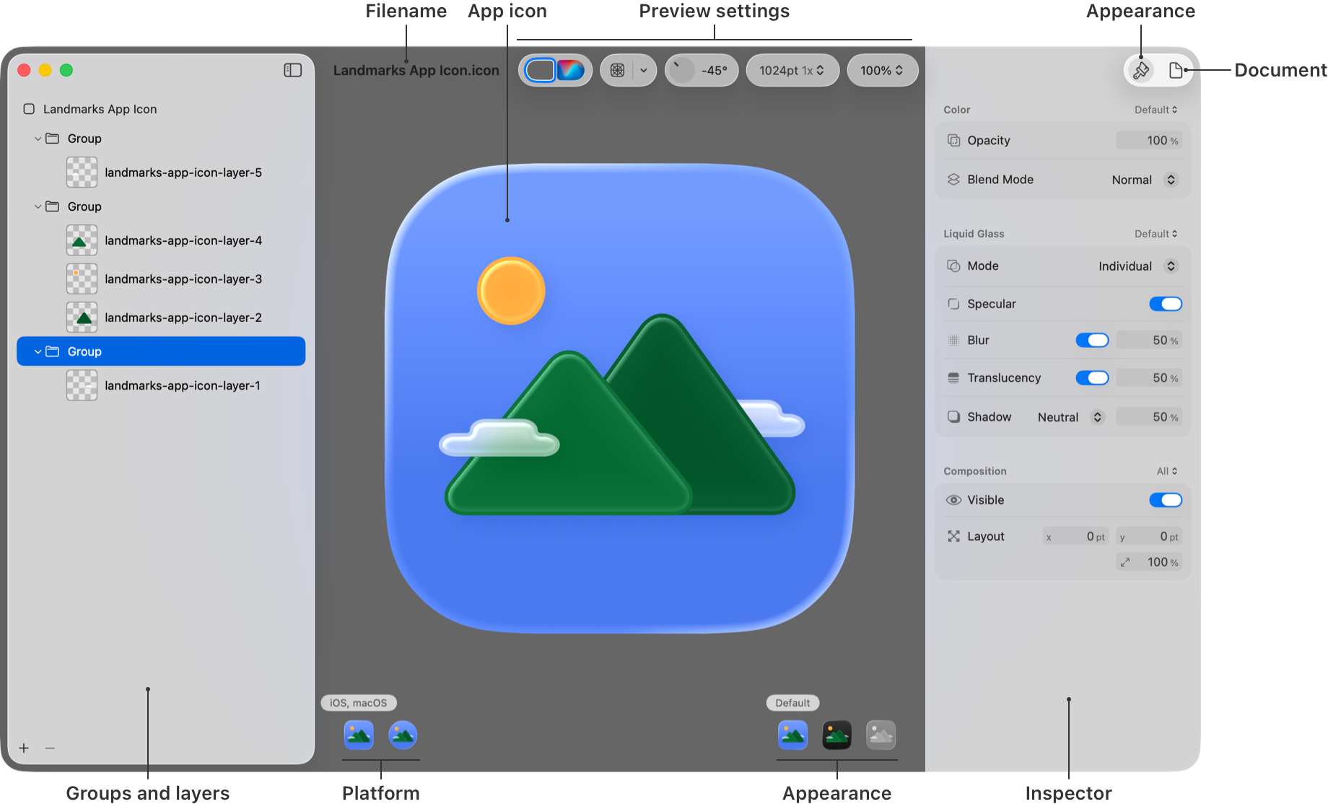Viewport: 1328px width, 804px height.
Task: Collapse the Group containing layer-4
Action: pos(38,206)
